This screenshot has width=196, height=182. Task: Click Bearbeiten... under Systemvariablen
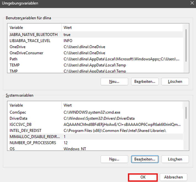(x=145, y=159)
